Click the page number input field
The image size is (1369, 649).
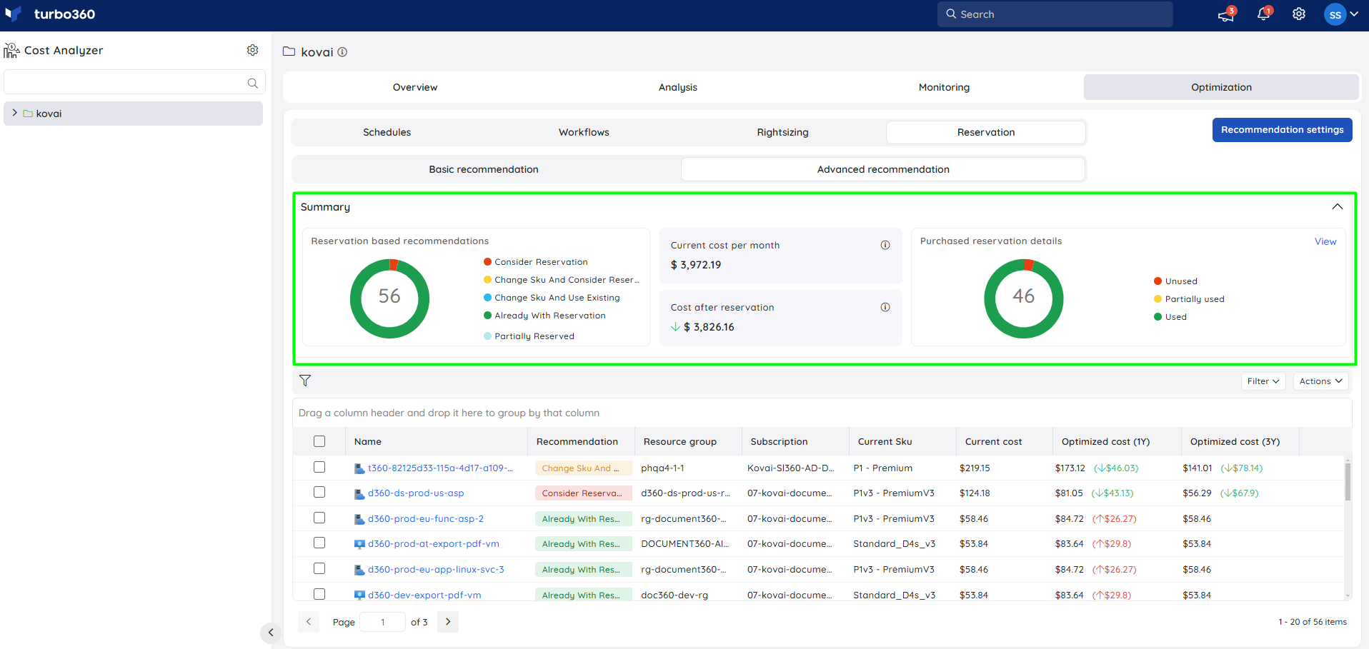click(x=382, y=622)
